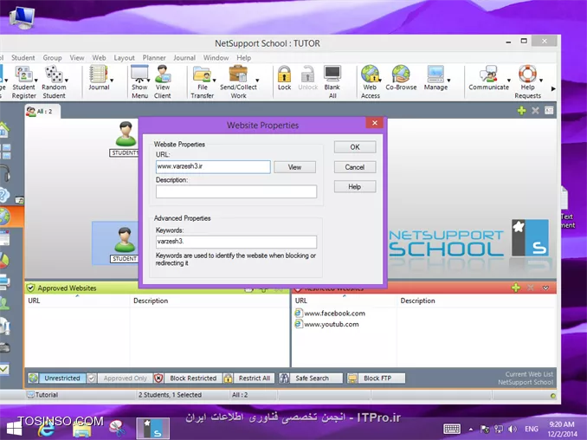
Task: Open File Explorer from taskbar
Action: point(81,429)
